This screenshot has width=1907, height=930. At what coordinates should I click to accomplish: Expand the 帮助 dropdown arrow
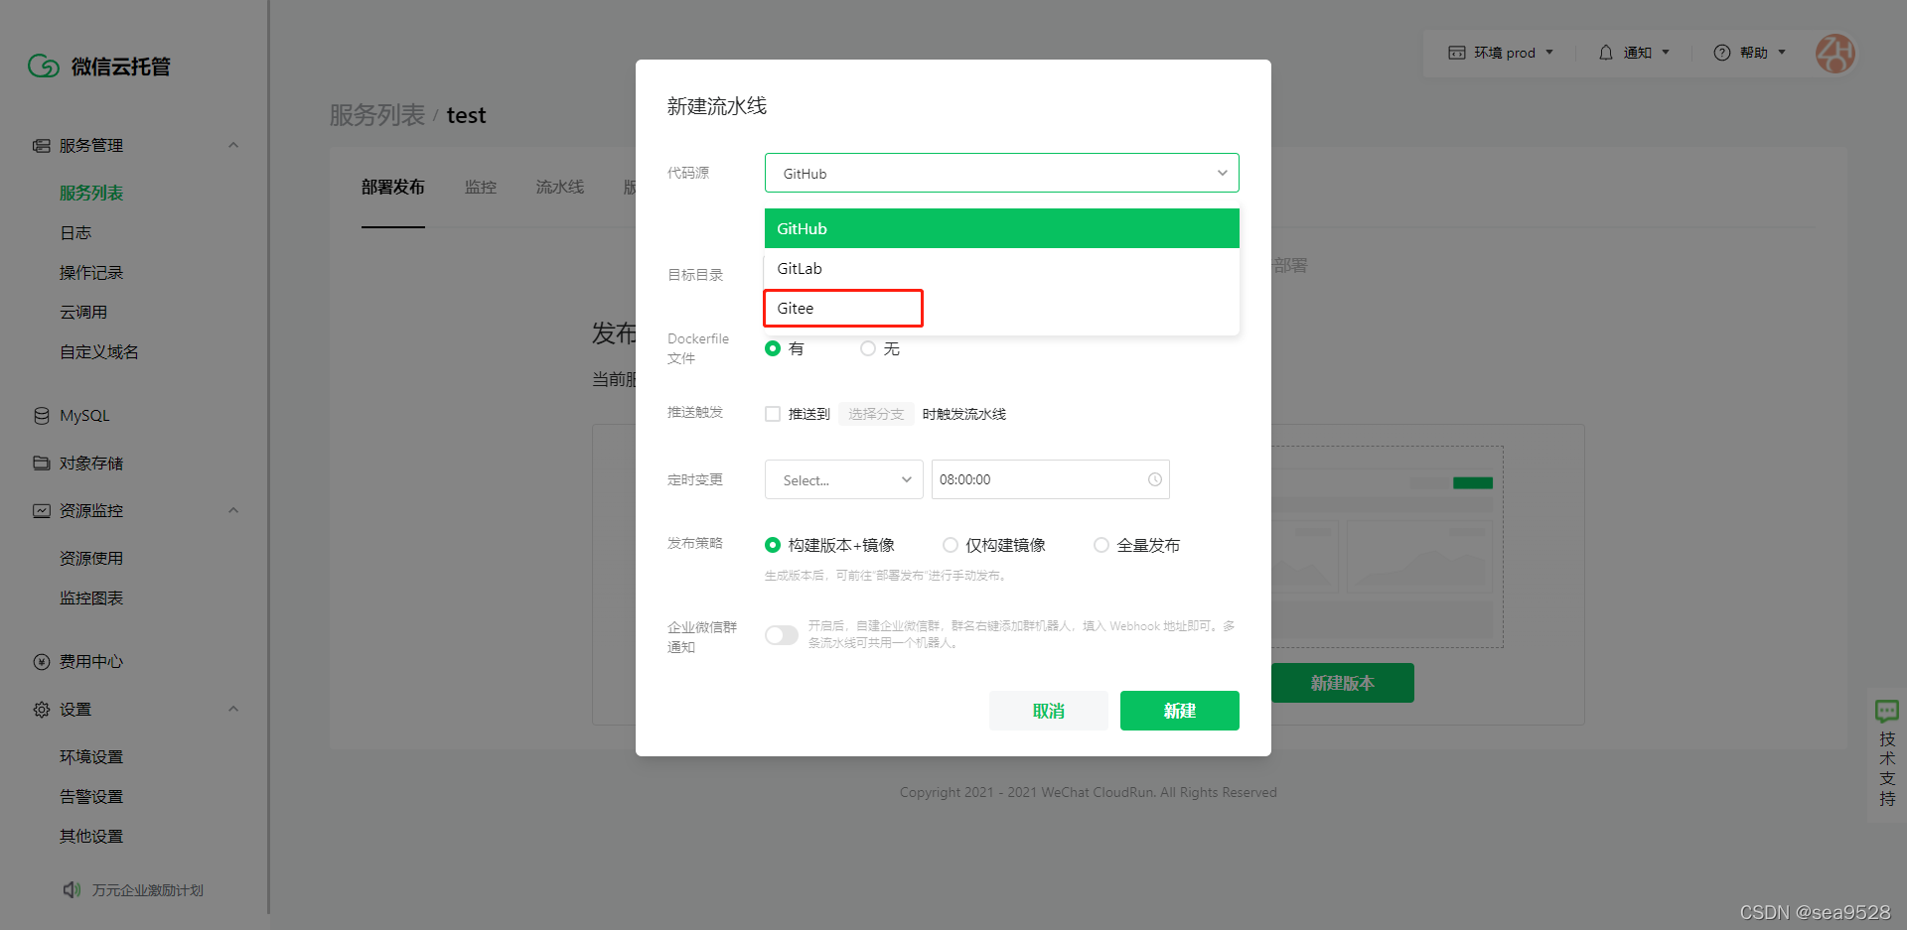[1782, 53]
